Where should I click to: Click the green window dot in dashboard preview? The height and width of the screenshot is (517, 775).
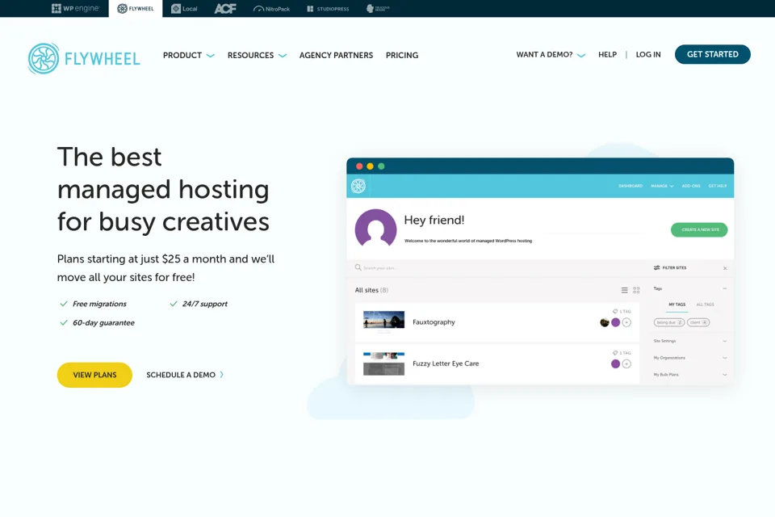(381, 166)
